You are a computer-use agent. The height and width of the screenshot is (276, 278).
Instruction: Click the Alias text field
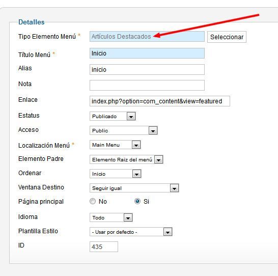[147, 69]
